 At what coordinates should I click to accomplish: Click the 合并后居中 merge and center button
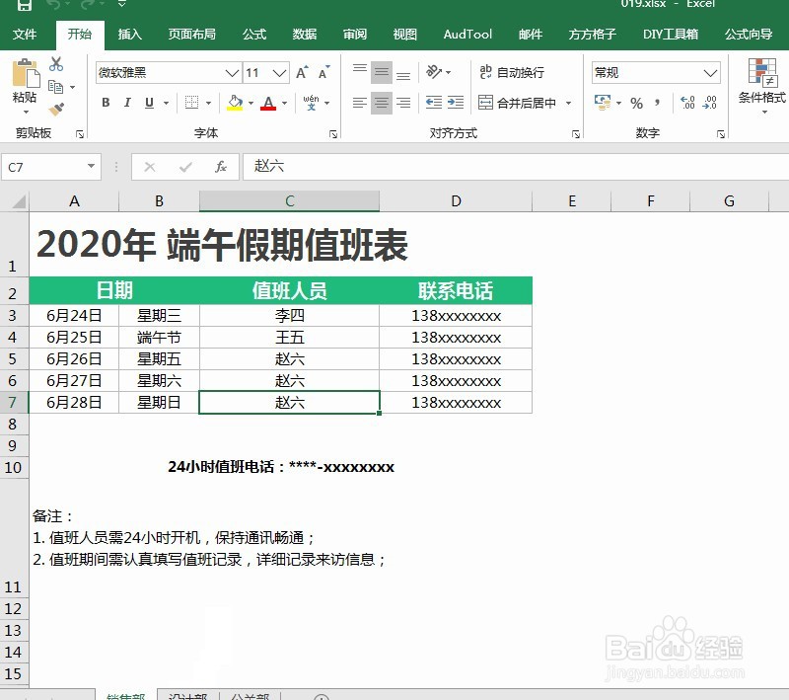pyautogui.click(x=520, y=102)
